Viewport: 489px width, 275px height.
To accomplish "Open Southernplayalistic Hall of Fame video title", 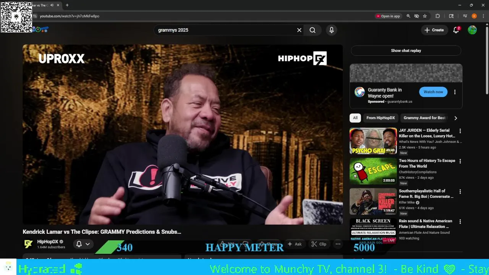I will click(x=426, y=194).
